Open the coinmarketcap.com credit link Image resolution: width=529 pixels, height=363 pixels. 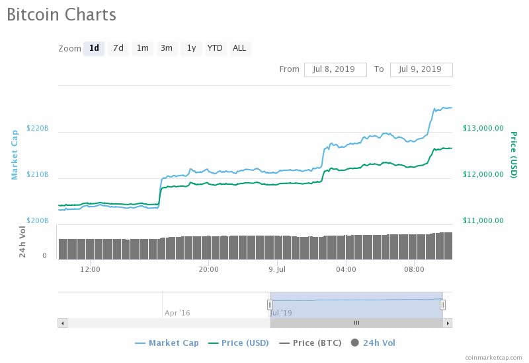point(493,357)
